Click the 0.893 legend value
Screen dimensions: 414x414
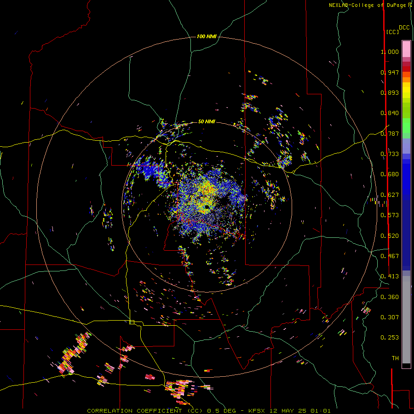click(390, 92)
